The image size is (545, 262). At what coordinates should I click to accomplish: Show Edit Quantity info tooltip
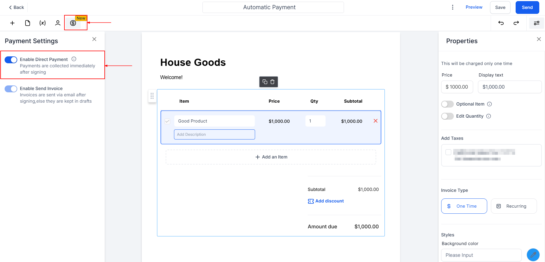[489, 116]
